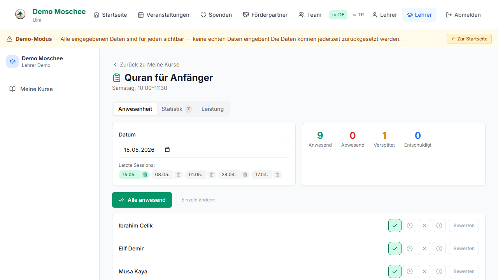This screenshot has width=498, height=280.
Task: Click the Abwesend count of 0
Action: (x=353, y=135)
